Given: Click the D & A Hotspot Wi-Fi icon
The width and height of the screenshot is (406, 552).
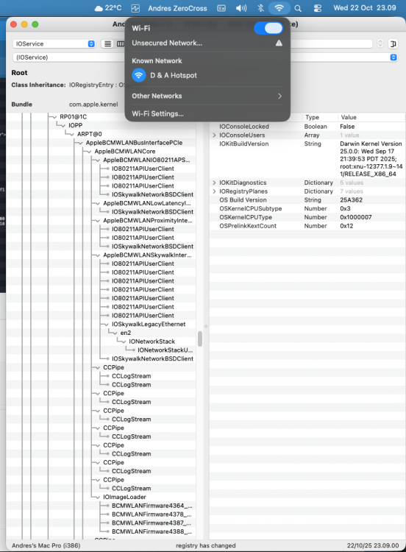Looking at the screenshot, I should (x=139, y=75).
